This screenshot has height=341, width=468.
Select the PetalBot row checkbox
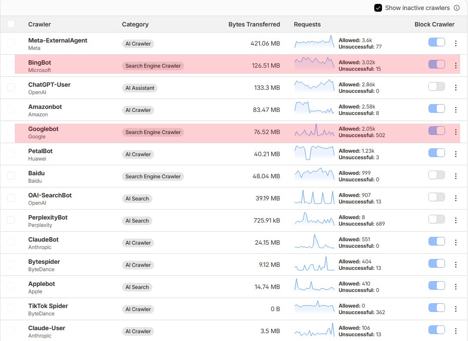[11, 153]
